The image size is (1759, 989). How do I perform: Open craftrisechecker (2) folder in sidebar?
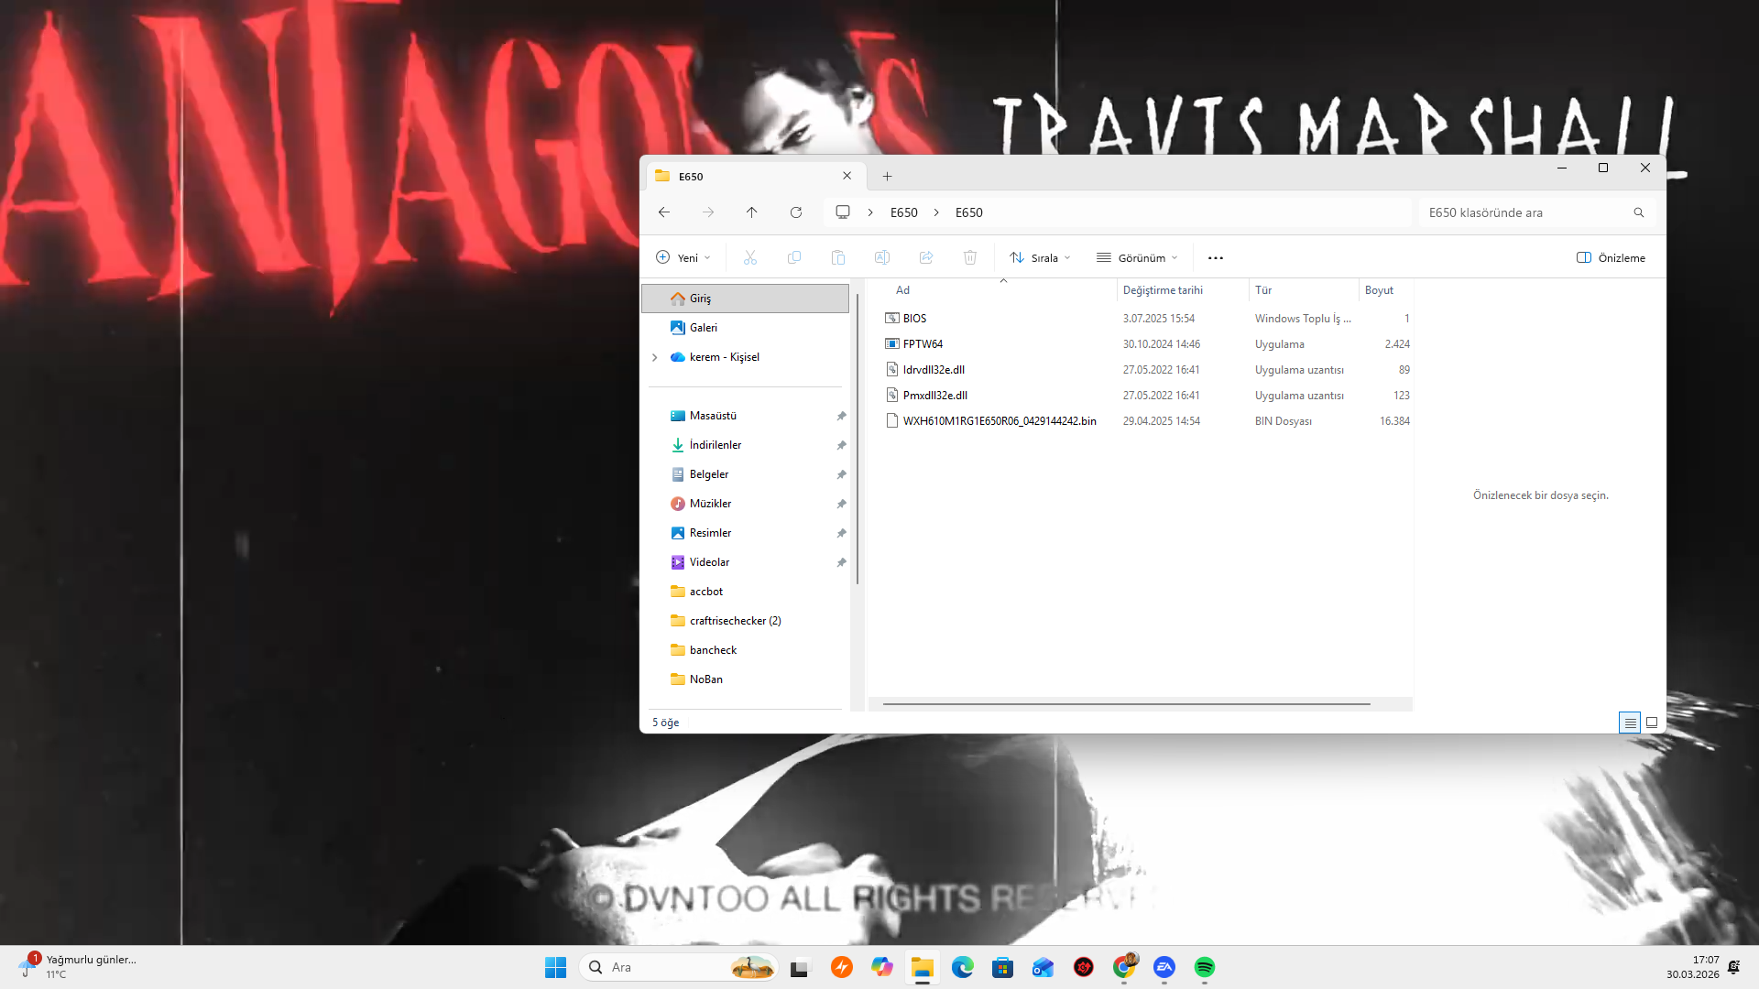click(x=745, y=621)
